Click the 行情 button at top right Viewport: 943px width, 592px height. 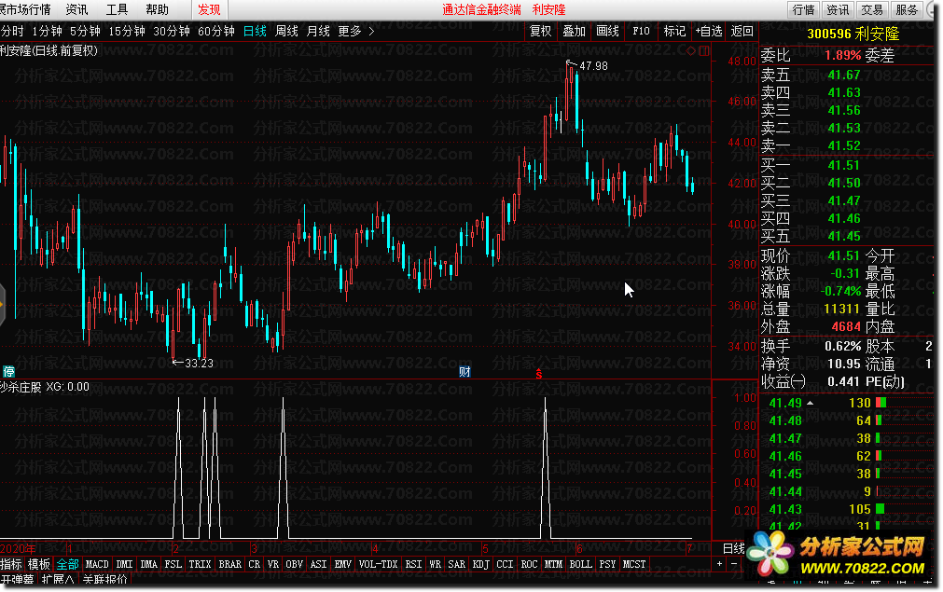(x=803, y=9)
